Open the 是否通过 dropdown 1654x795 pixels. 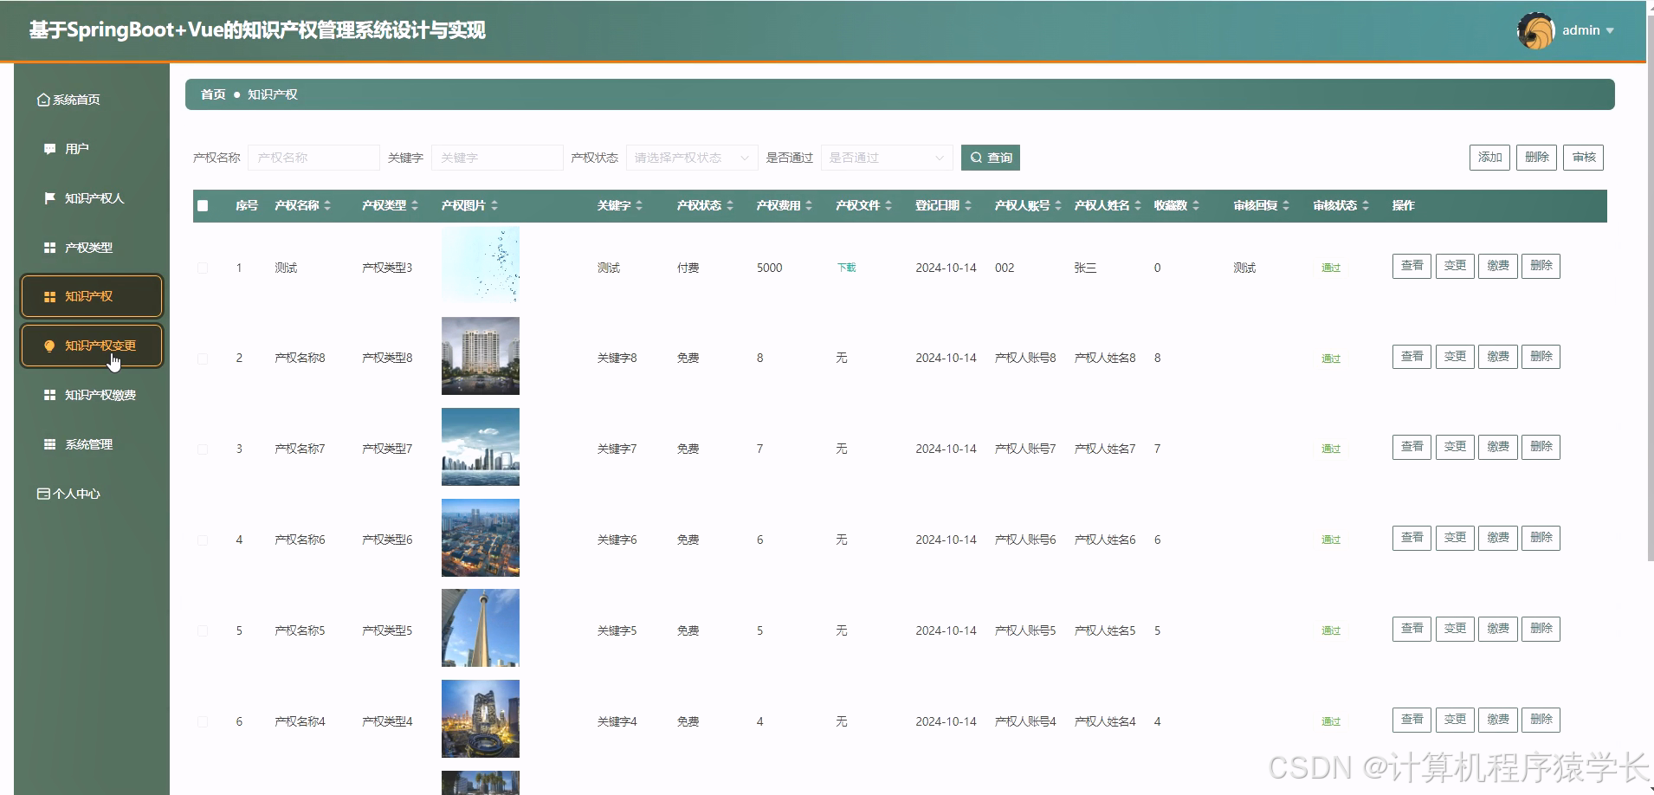(x=886, y=157)
